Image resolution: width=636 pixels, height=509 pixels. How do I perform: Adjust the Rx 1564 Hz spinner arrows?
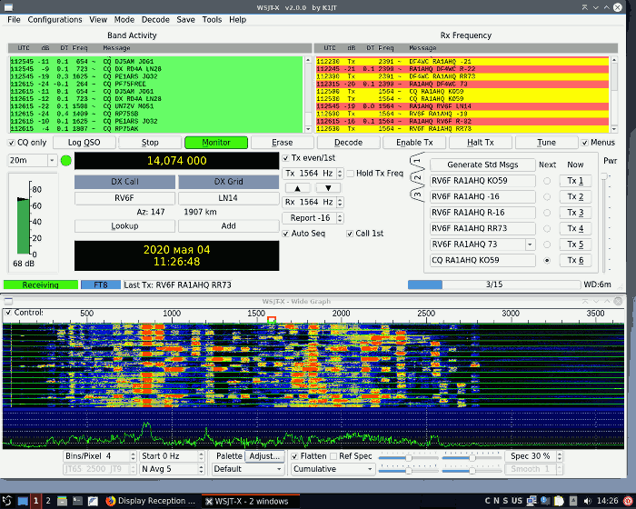pyautogui.click(x=340, y=202)
